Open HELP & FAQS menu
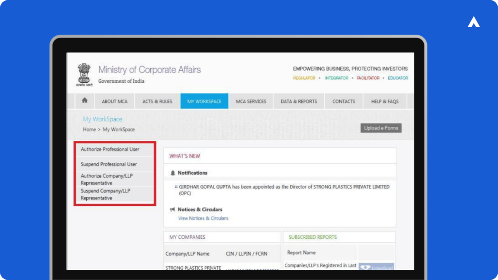This screenshot has height=280, width=498. [x=385, y=101]
